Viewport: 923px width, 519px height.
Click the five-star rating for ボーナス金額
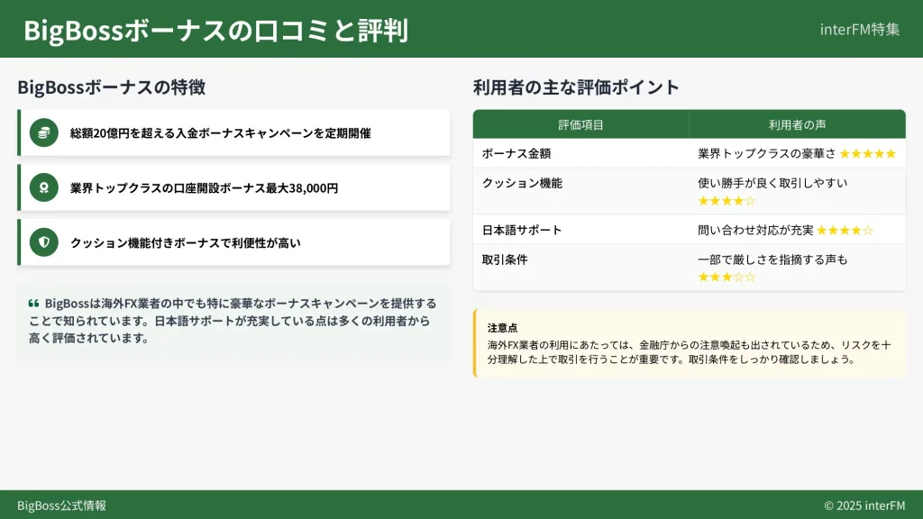867,154
